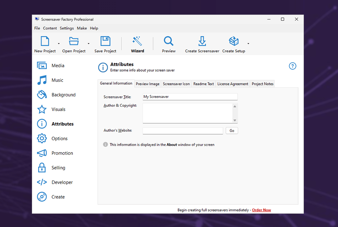Select the Developer label in sidebar
This screenshot has height=227, width=338.
click(62, 183)
